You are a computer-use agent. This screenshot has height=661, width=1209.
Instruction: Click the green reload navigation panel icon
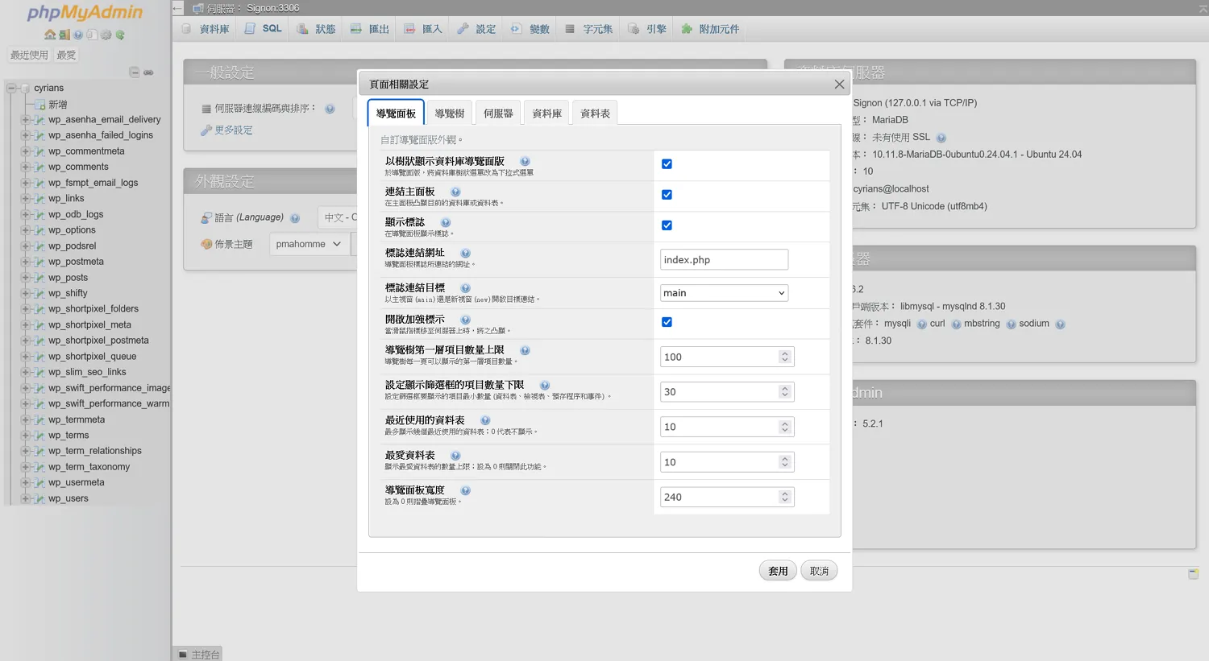pyautogui.click(x=120, y=35)
